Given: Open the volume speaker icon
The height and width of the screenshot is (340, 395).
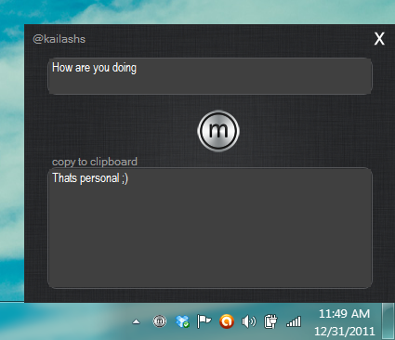Looking at the screenshot, I should coord(248,321).
